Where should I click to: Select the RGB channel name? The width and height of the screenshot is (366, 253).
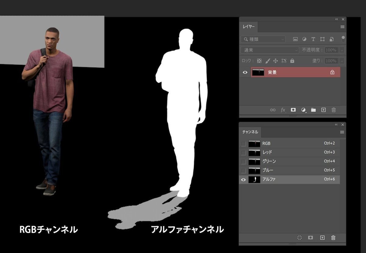pyautogui.click(x=266, y=143)
